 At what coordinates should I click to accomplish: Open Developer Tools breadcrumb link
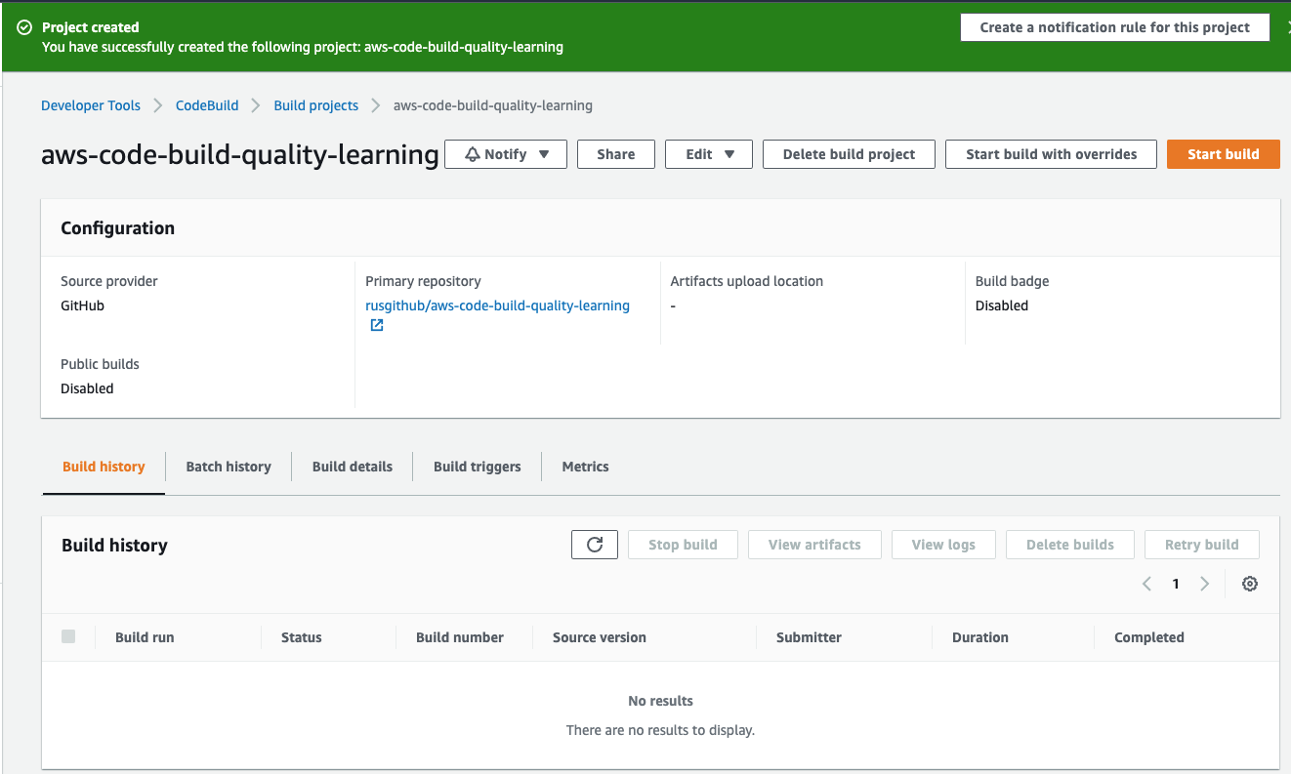tap(91, 105)
